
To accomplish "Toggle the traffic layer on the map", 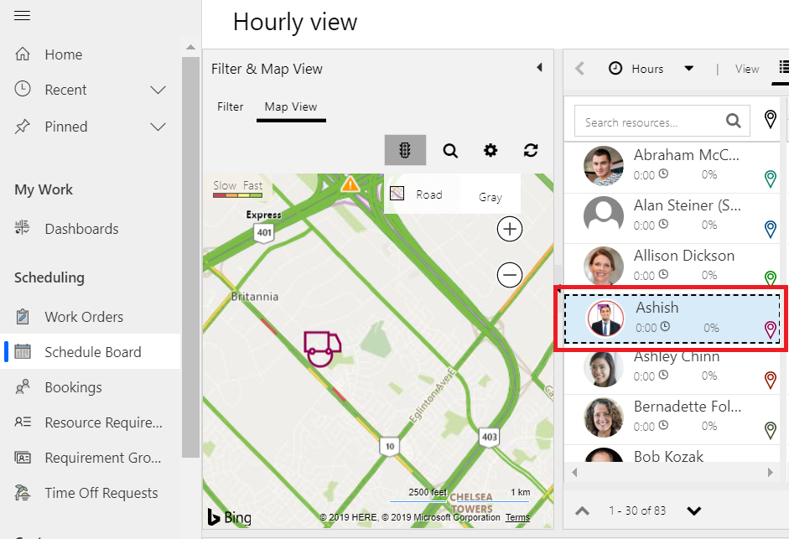I will click(x=405, y=150).
